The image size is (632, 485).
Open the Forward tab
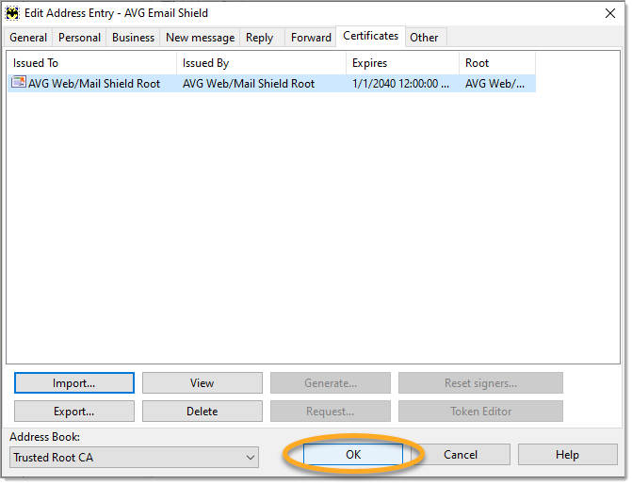[311, 38]
